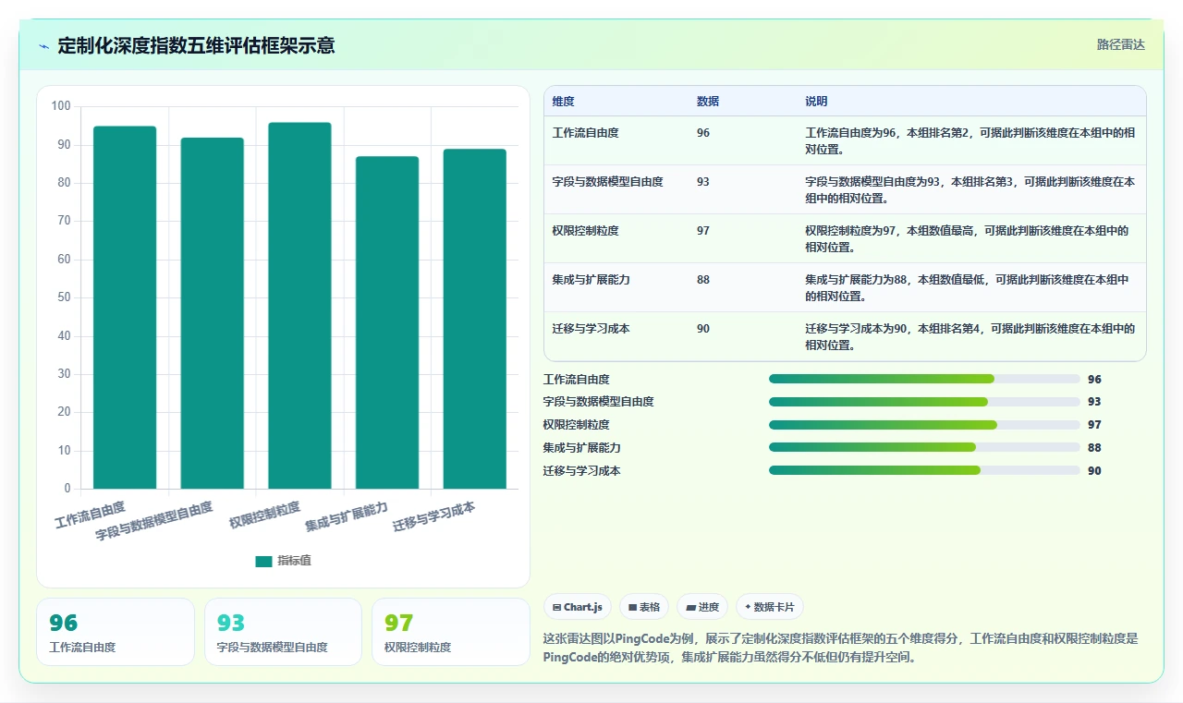The image size is (1183, 703).
Task: Click the 集成与扩展能力 x-axis label
Action: [x=347, y=517]
